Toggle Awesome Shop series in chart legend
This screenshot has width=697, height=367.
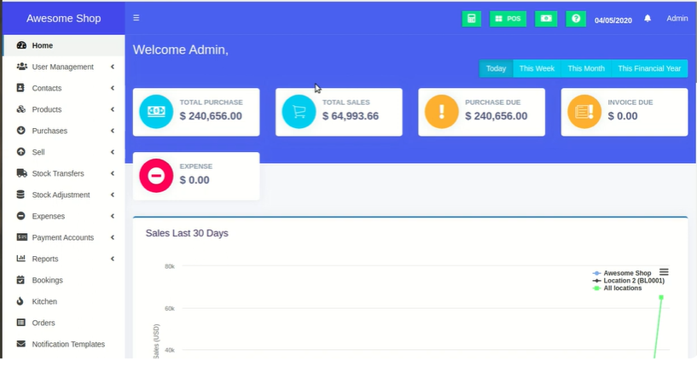[627, 273]
